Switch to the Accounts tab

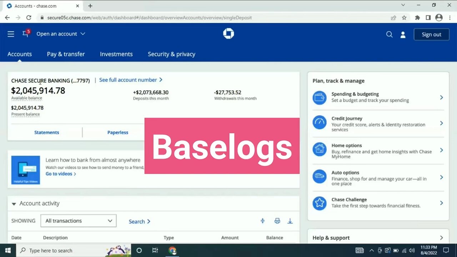20,54
